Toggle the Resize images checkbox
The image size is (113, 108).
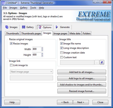[x=11, y=43]
